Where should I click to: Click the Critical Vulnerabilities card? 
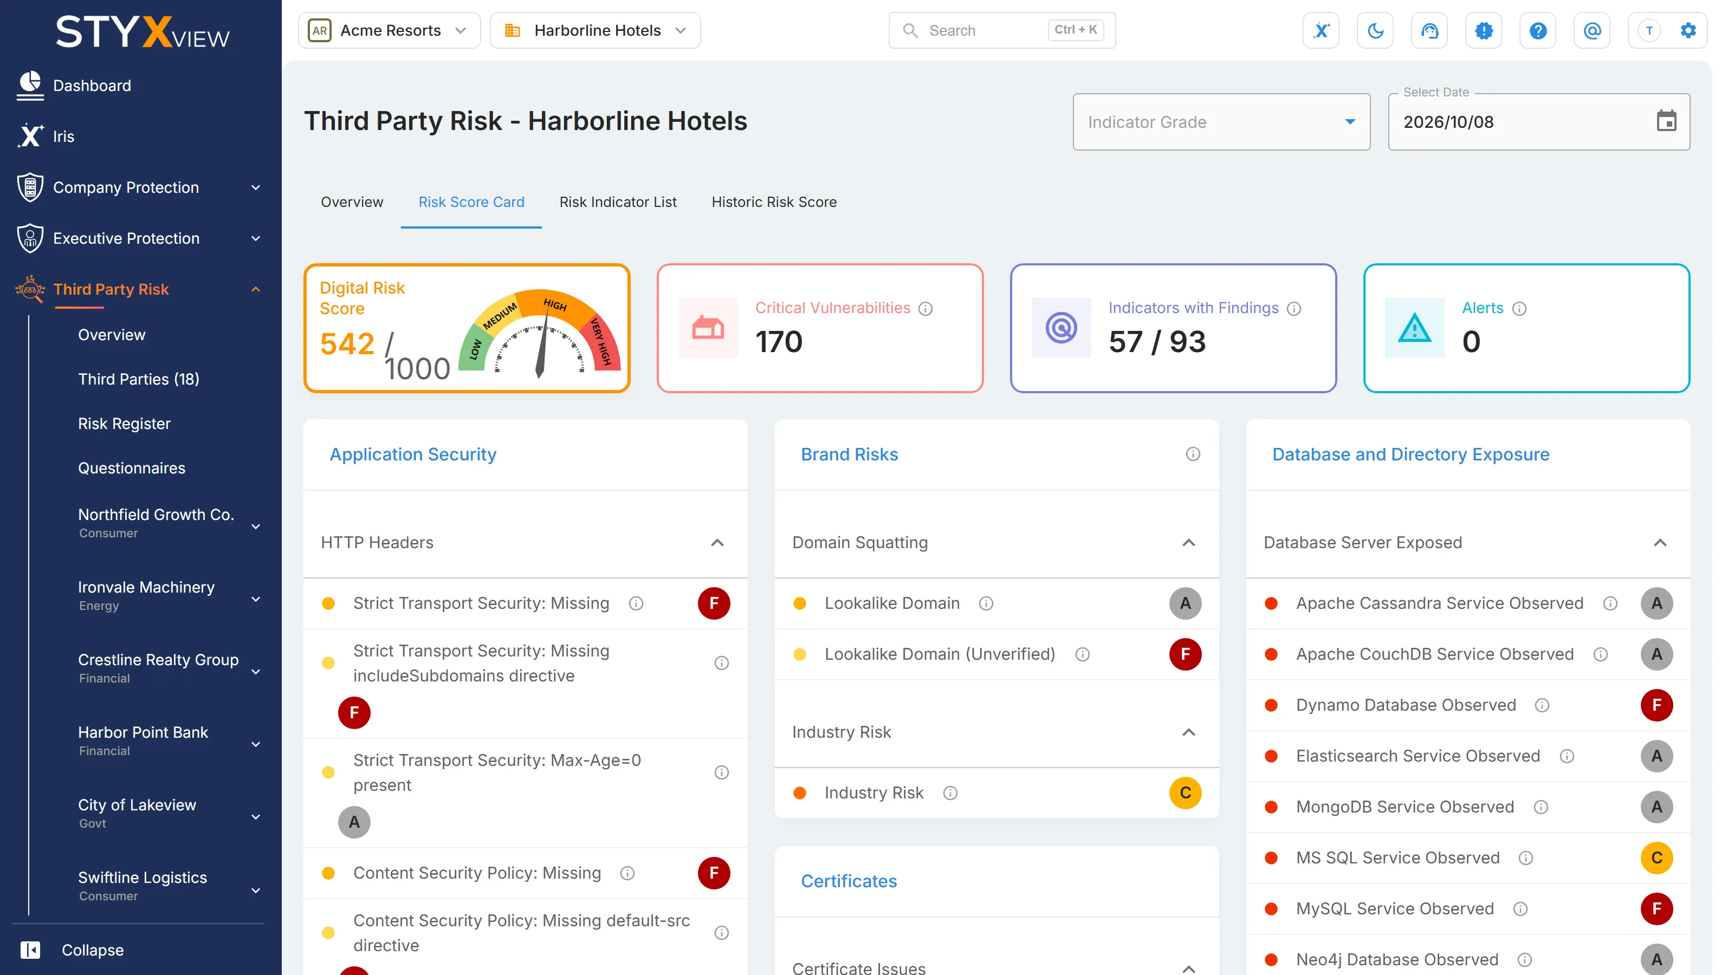820,328
